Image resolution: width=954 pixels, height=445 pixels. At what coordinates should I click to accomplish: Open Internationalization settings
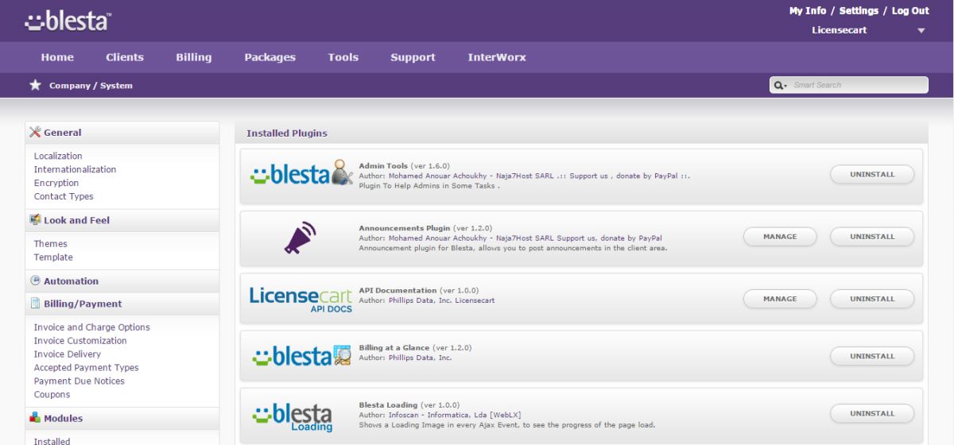75,169
